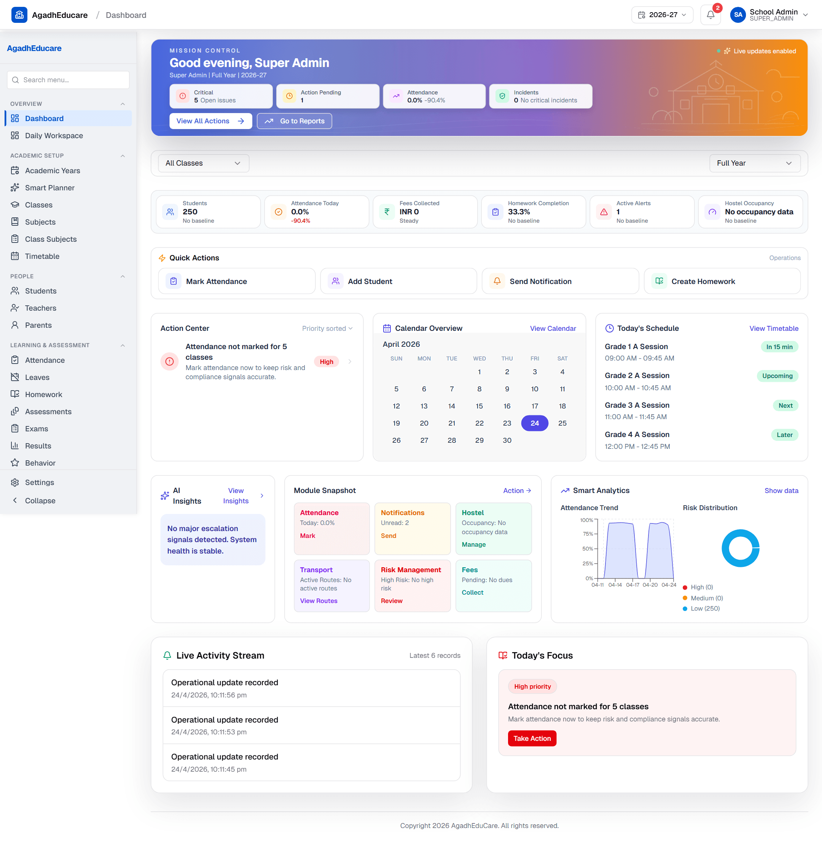Viewport: 822px width, 844px height.
Task: Open the 2026-27 academic year dropdown
Action: pos(662,15)
